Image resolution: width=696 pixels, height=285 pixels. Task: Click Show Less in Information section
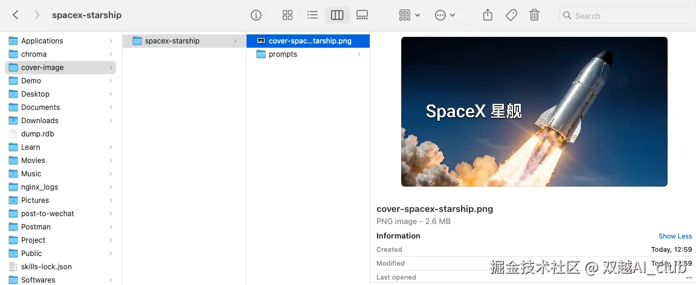coord(675,236)
